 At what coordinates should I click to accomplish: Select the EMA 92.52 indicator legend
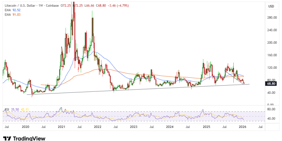click(12, 11)
